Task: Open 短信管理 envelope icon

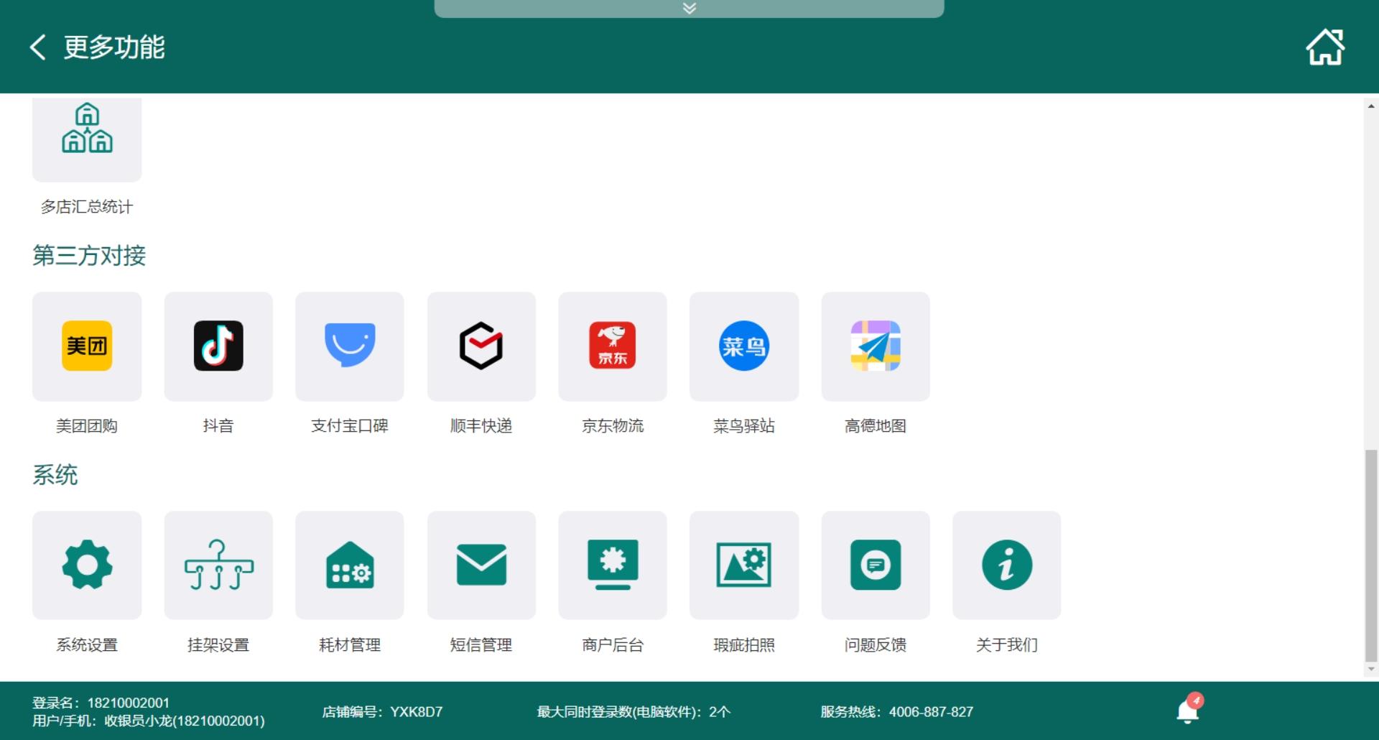Action: click(481, 565)
